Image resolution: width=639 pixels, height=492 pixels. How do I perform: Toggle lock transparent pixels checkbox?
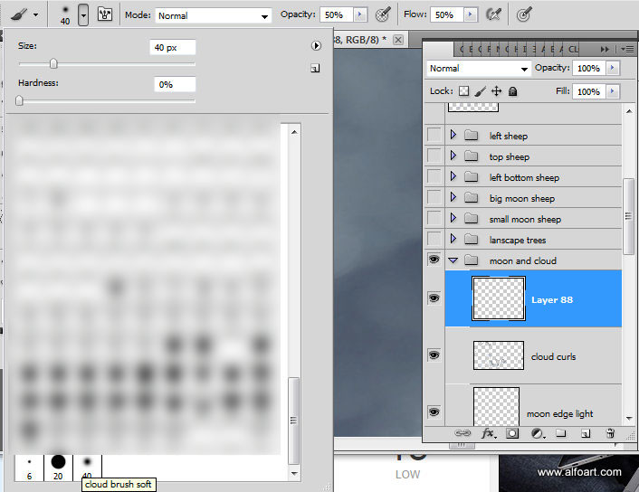[463, 91]
